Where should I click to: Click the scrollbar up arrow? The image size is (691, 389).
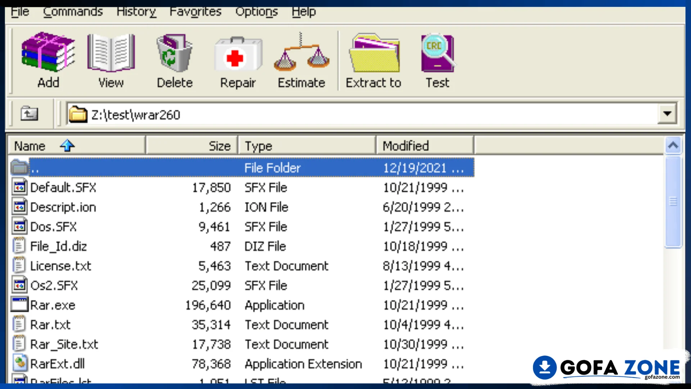point(673,145)
